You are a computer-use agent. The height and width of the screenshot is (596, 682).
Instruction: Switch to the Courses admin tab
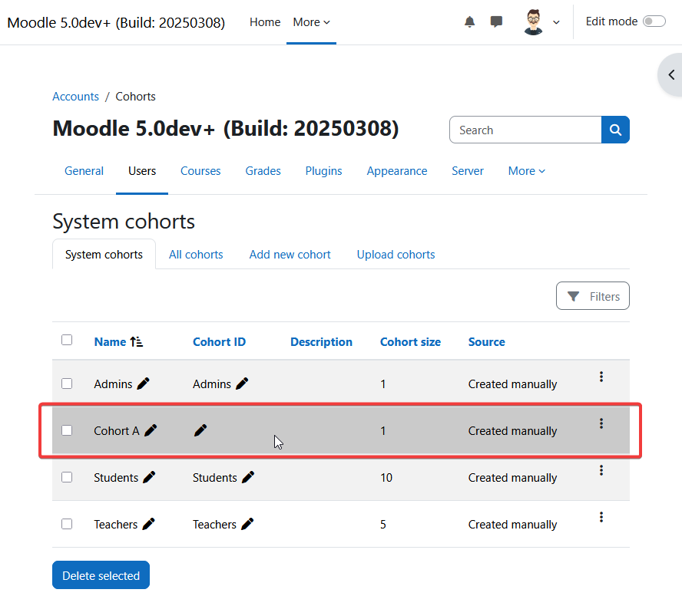(200, 171)
